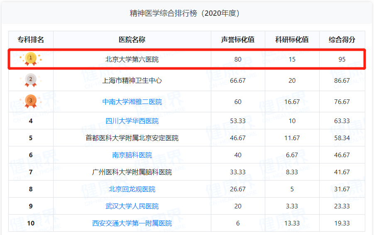This screenshot has width=374, height=235.
Task: Click hospital name 北京大学第六医院
Action: (x=132, y=59)
